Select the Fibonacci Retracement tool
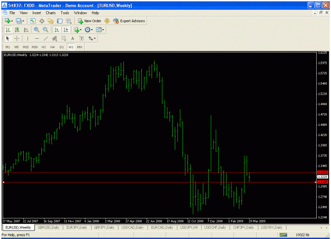Viewport: 331px width, 239px height. pyautogui.click(x=64, y=39)
